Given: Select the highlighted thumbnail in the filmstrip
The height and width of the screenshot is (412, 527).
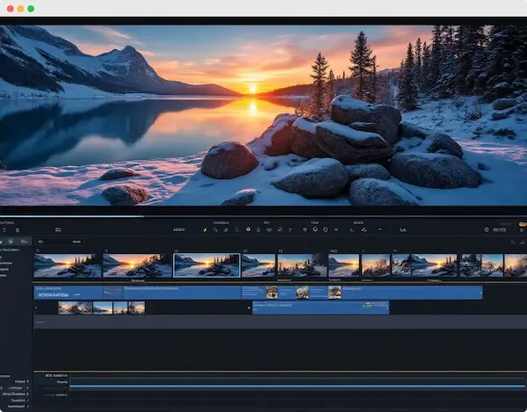Looking at the screenshot, I should 206,265.
